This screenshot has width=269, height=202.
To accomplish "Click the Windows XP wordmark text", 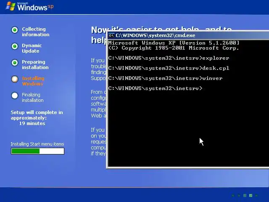I will [x=35, y=7].
